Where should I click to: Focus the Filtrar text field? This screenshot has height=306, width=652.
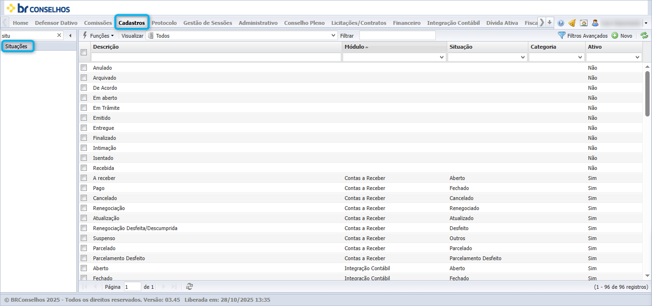[397, 35]
